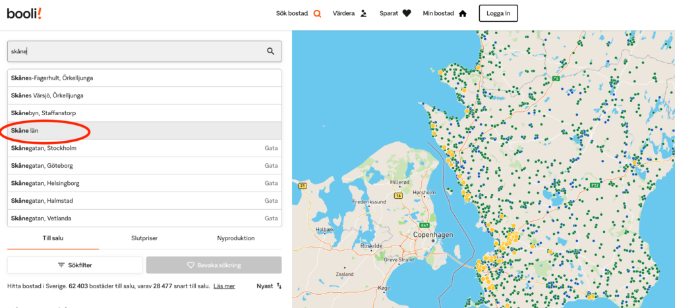Click the Bevaka sökning button
675x308 pixels.
[x=214, y=265]
